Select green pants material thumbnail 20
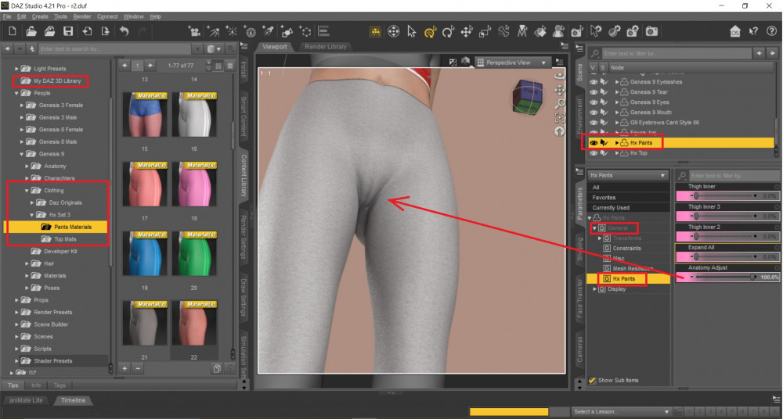783x419 pixels. coord(194,254)
